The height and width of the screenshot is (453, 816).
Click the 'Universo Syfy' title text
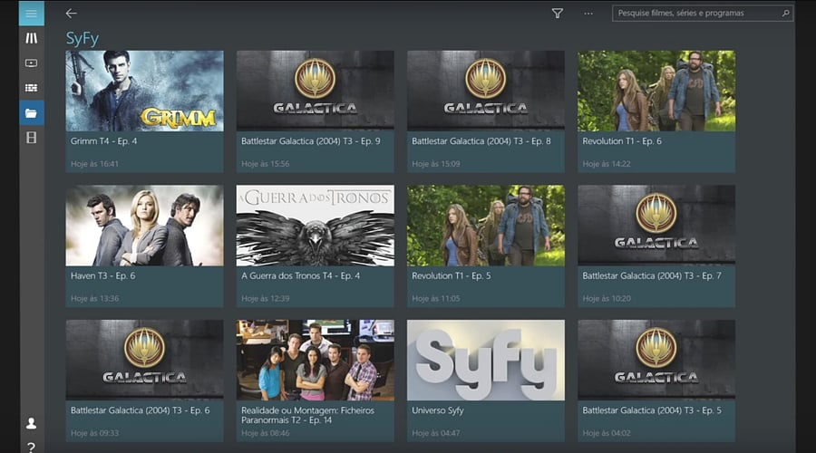click(x=438, y=410)
